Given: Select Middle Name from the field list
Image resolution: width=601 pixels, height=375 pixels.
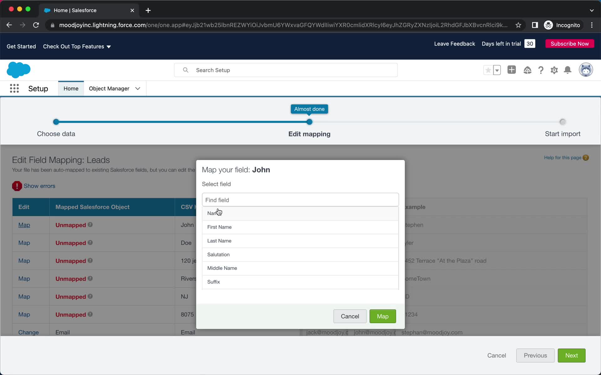Looking at the screenshot, I should [x=300, y=268].
